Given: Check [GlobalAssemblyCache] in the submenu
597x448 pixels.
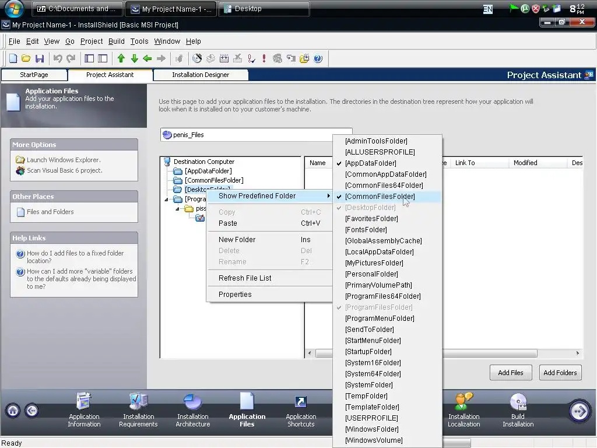Looking at the screenshot, I should (x=387, y=241).
